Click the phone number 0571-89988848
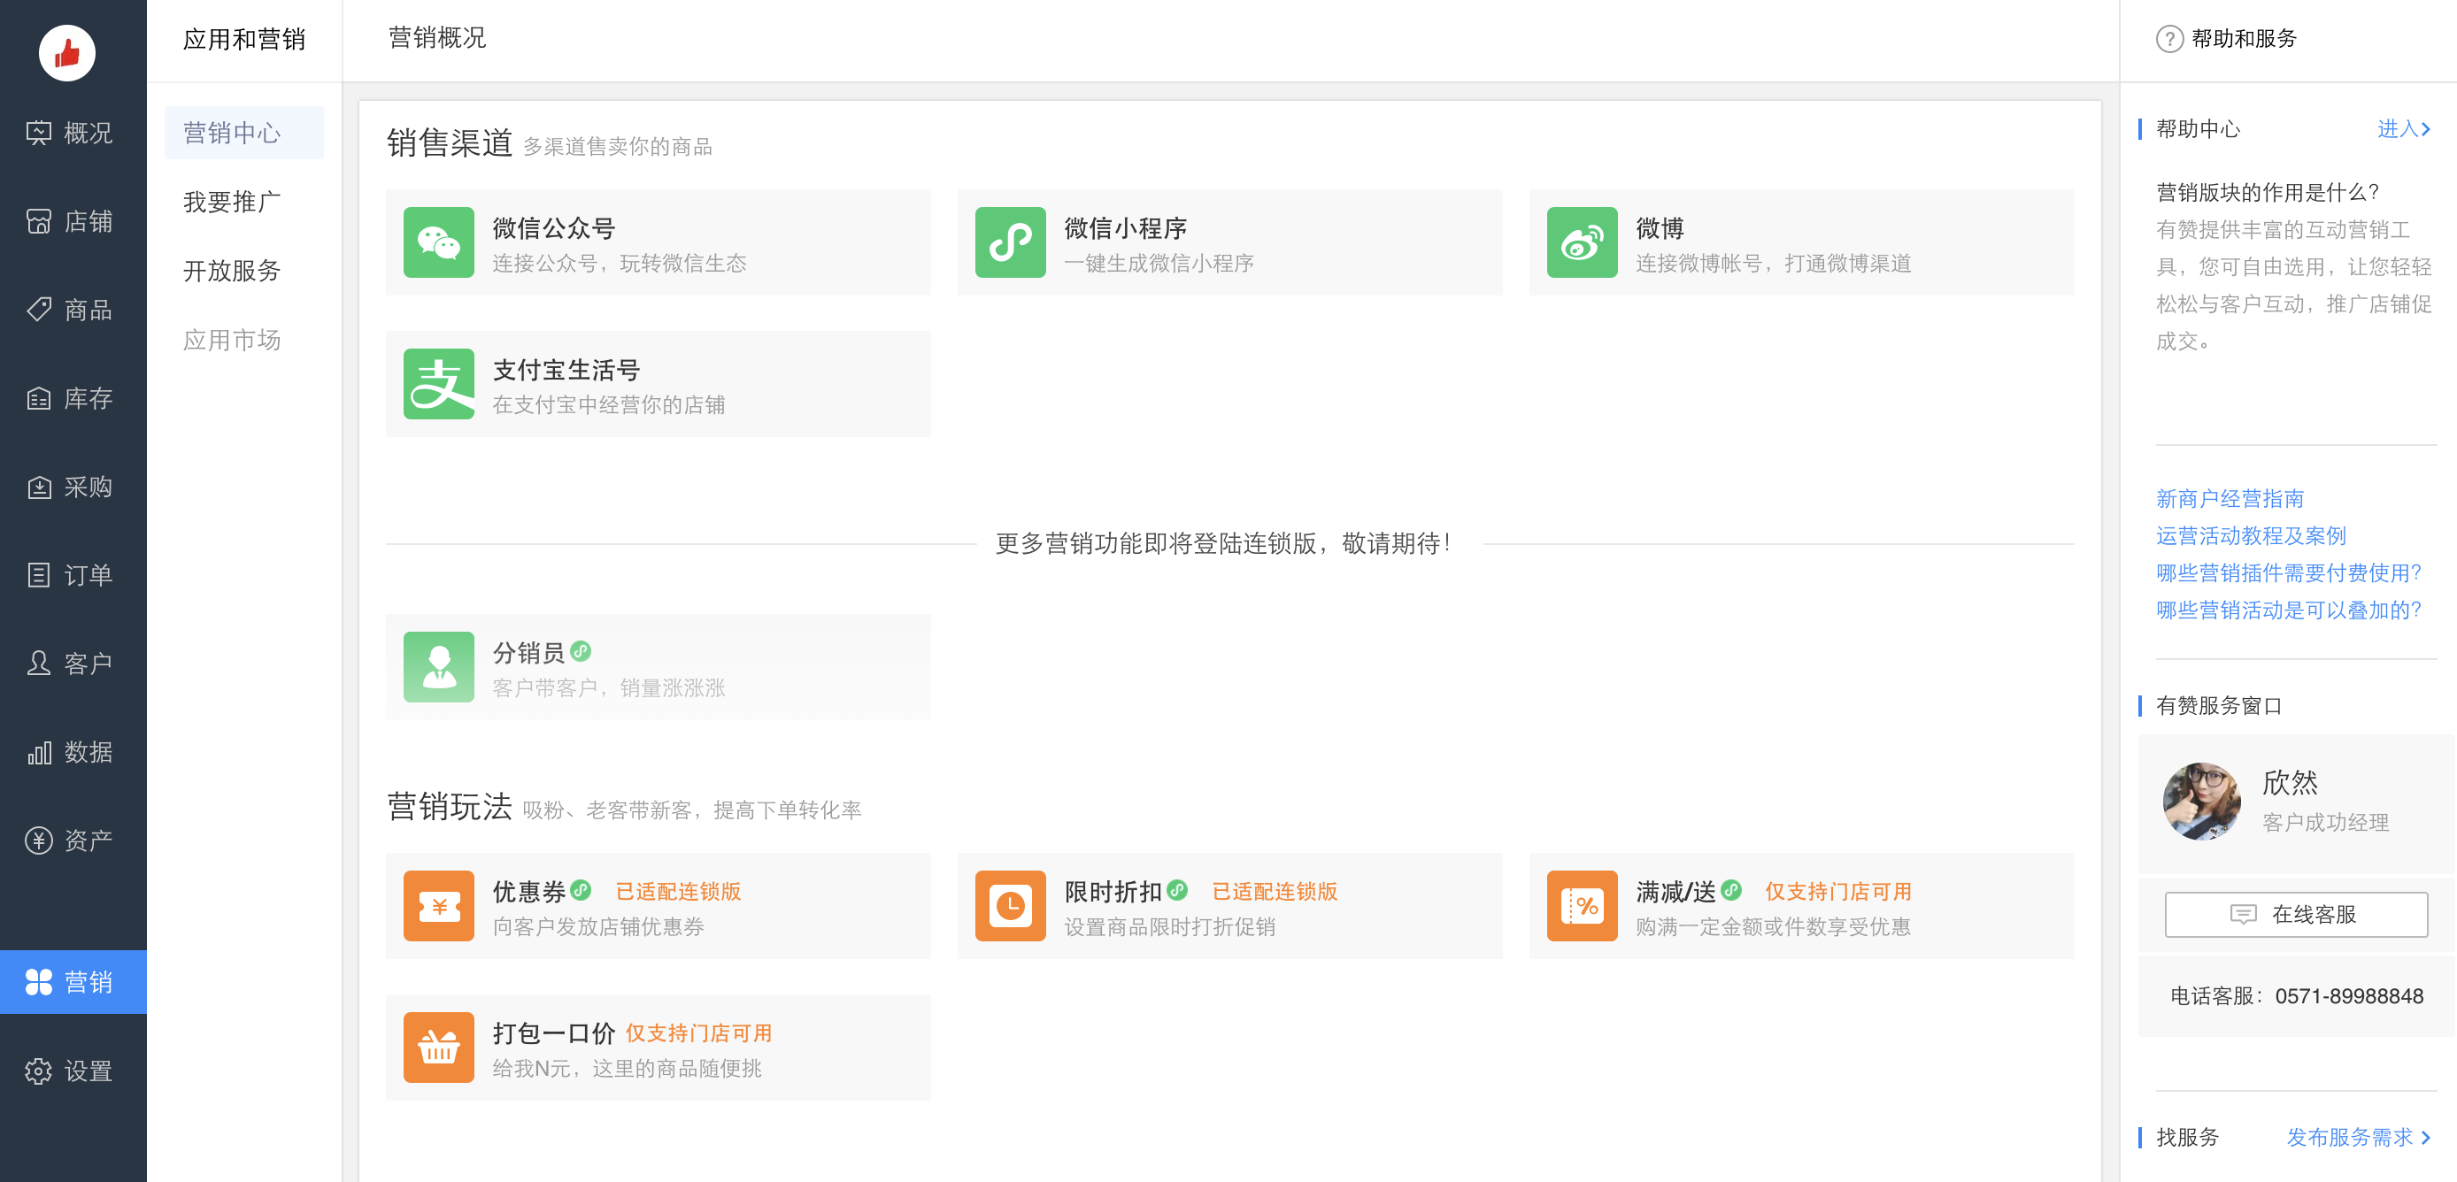This screenshot has width=2457, height=1182. (x=2348, y=996)
